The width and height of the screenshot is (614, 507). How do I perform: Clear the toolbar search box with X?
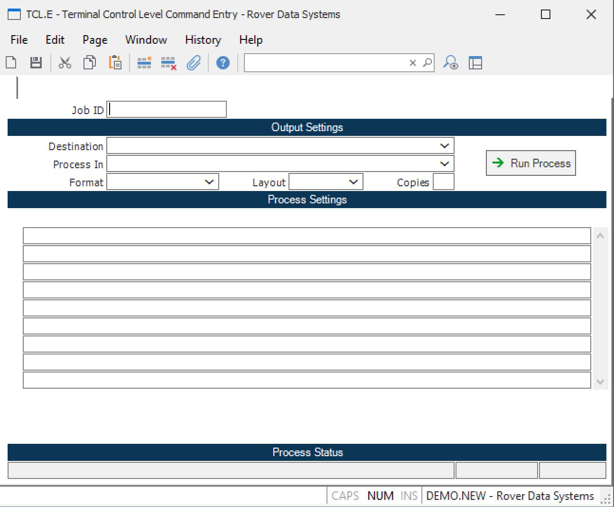pyautogui.click(x=413, y=63)
